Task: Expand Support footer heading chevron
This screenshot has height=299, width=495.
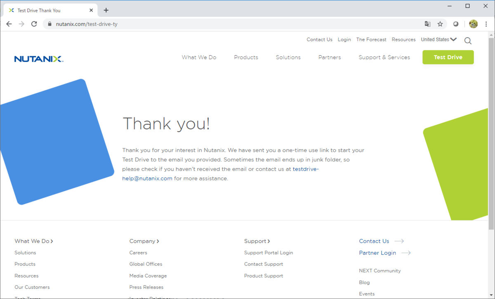Action: [x=269, y=241]
